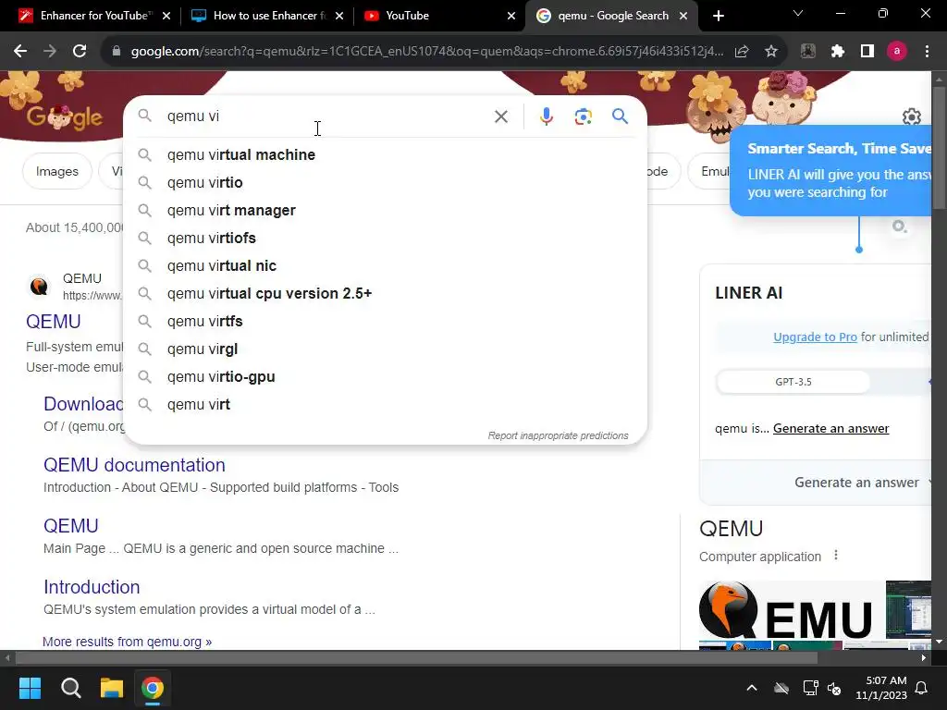Open tab search chevron in title bar
Viewport: 947px width, 710px height.
pos(798,13)
